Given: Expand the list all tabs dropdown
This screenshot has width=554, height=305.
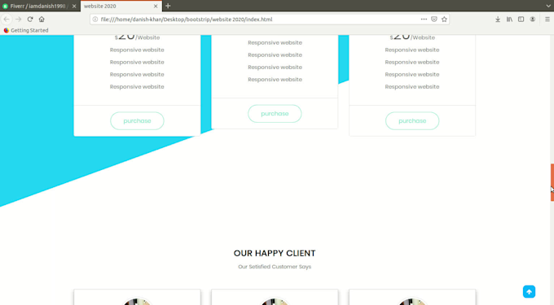Looking at the screenshot, I should pyautogui.click(x=548, y=6).
